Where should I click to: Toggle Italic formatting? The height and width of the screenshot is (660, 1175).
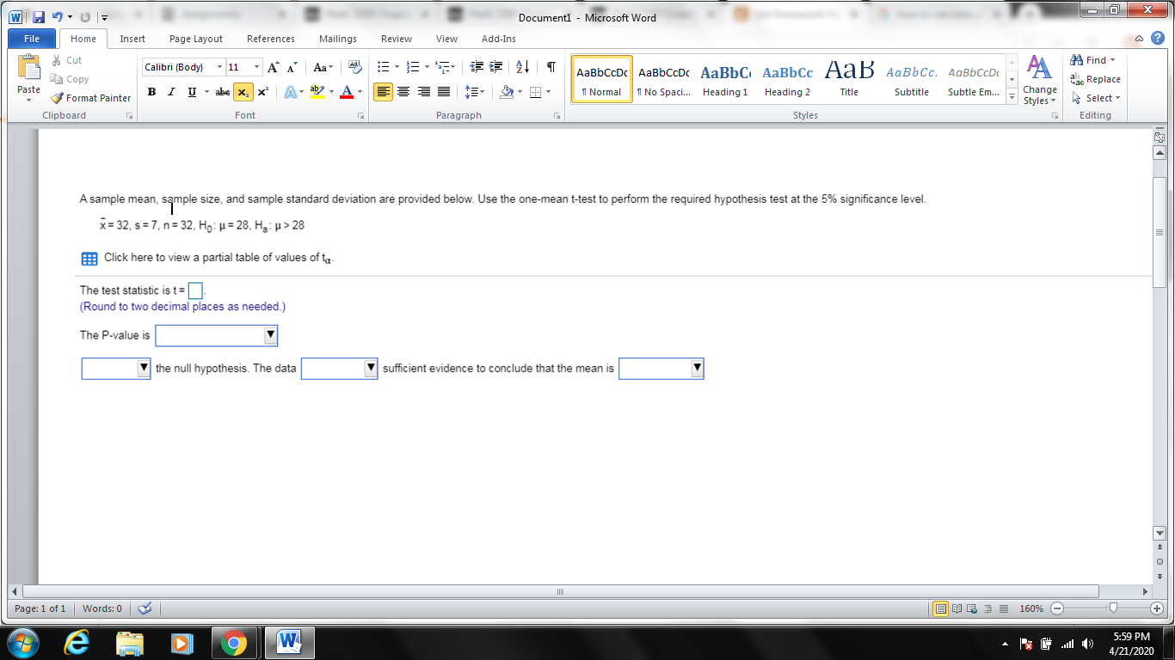tap(171, 91)
